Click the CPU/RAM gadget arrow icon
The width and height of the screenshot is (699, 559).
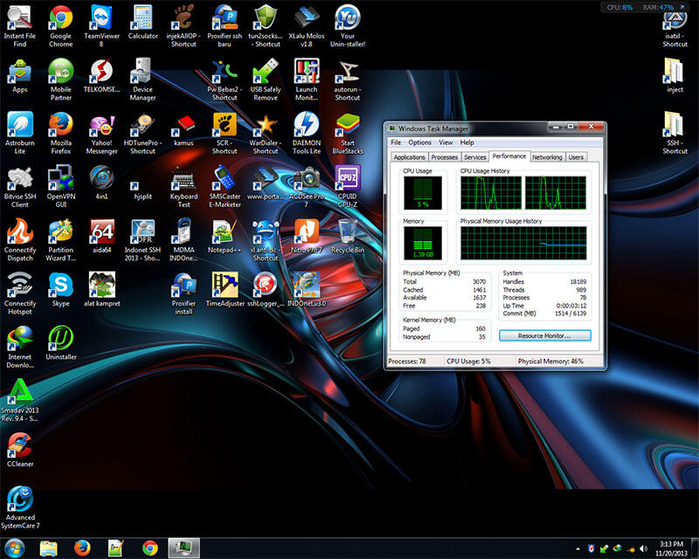(x=682, y=7)
